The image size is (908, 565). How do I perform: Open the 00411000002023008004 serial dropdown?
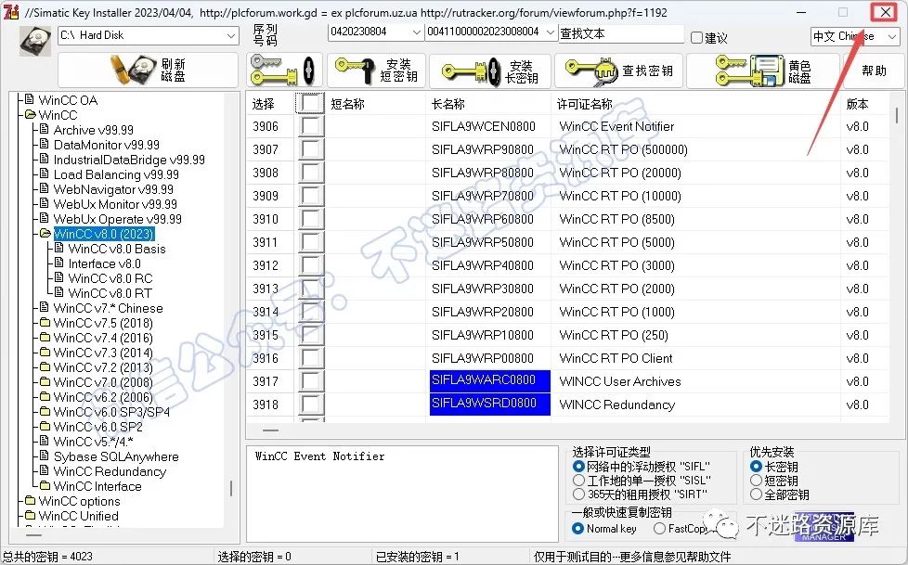click(x=491, y=32)
